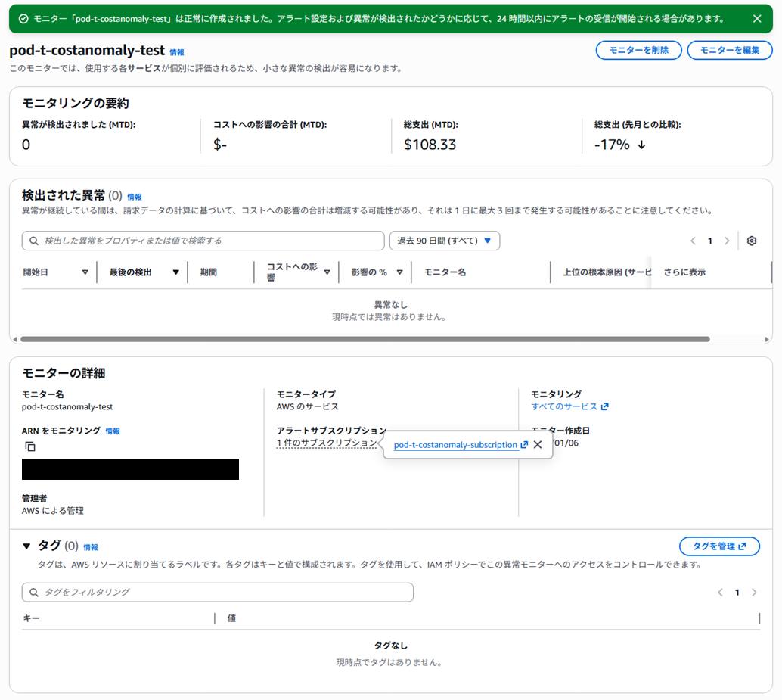Click the キー column header

tap(31, 619)
